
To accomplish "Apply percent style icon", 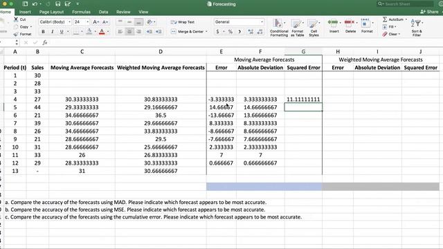I will point(230,32).
